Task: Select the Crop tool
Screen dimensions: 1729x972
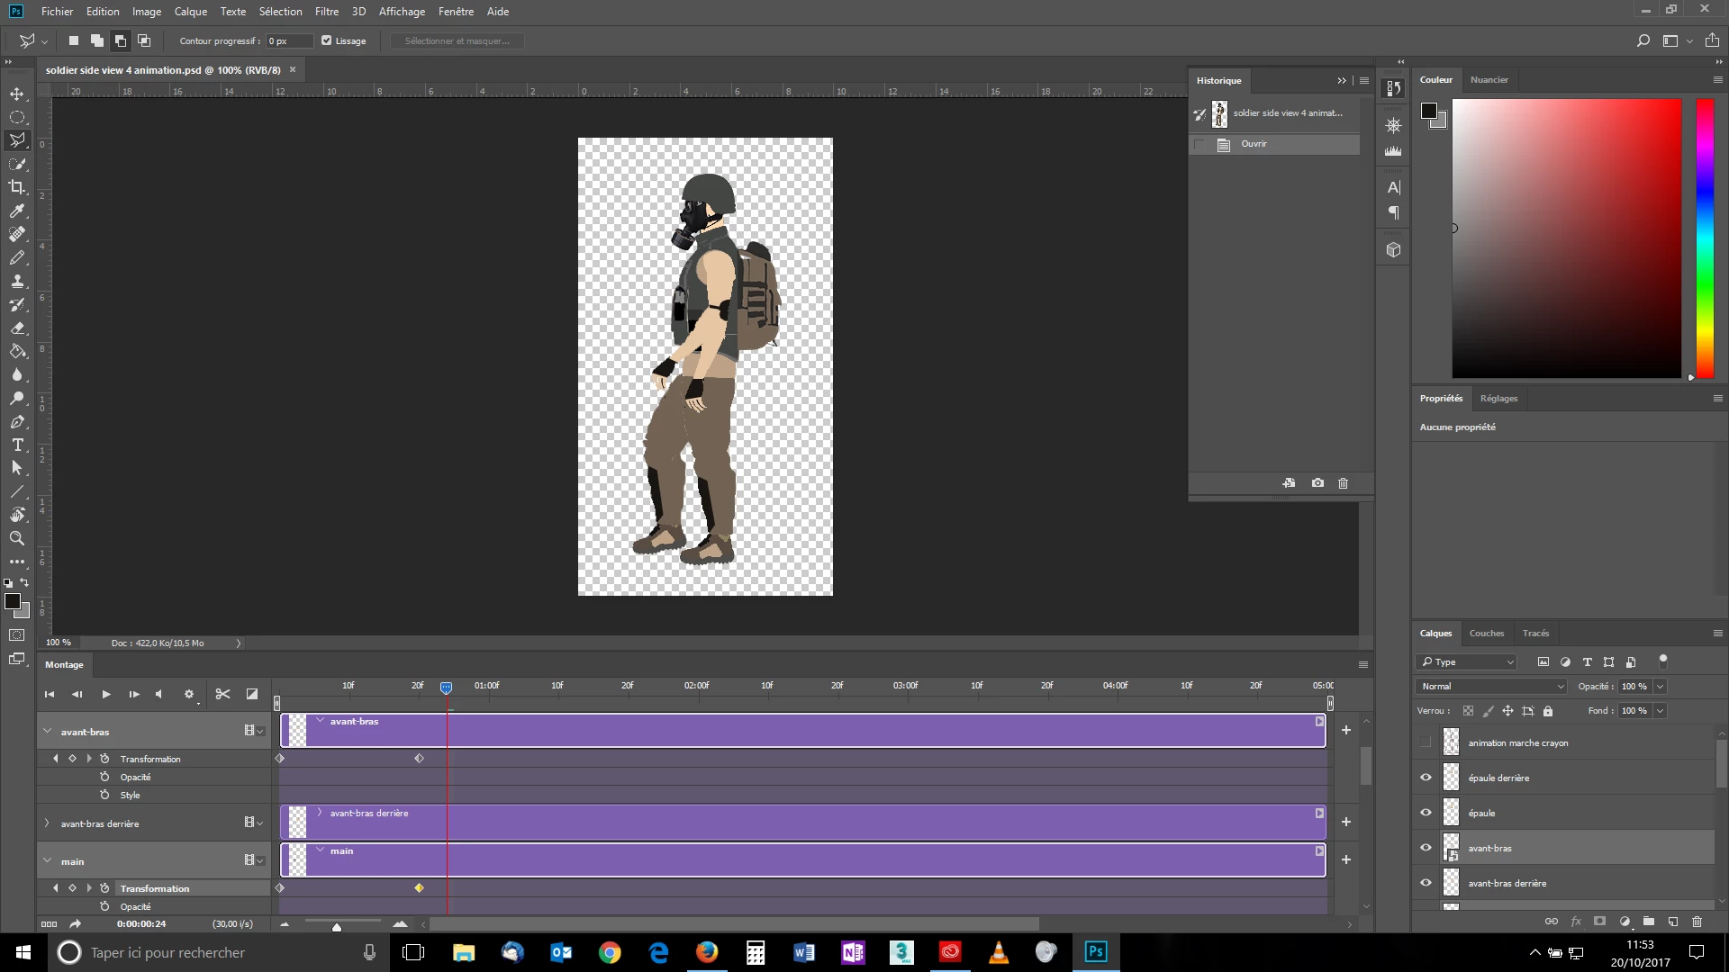Action: pyautogui.click(x=17, y=187)
